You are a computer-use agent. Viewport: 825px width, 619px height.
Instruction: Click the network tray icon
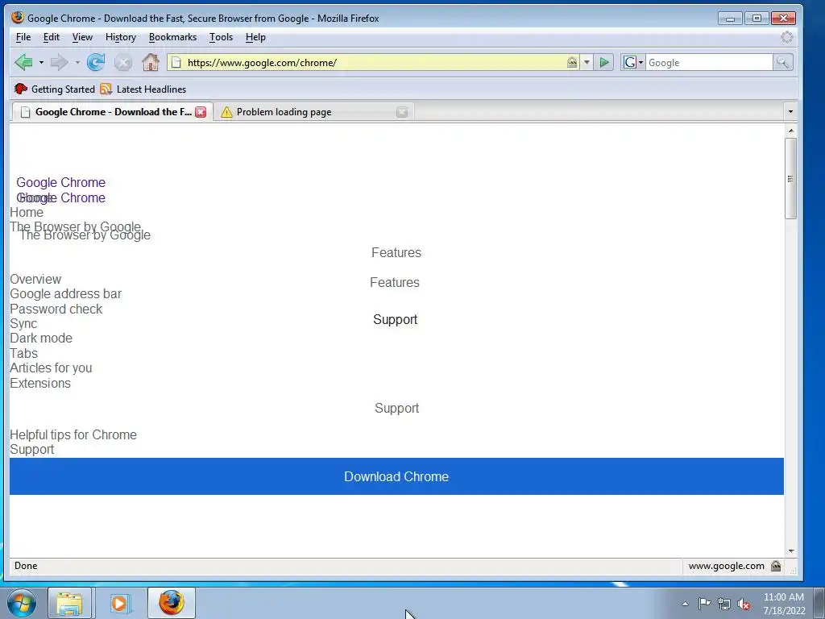point(724,604)
